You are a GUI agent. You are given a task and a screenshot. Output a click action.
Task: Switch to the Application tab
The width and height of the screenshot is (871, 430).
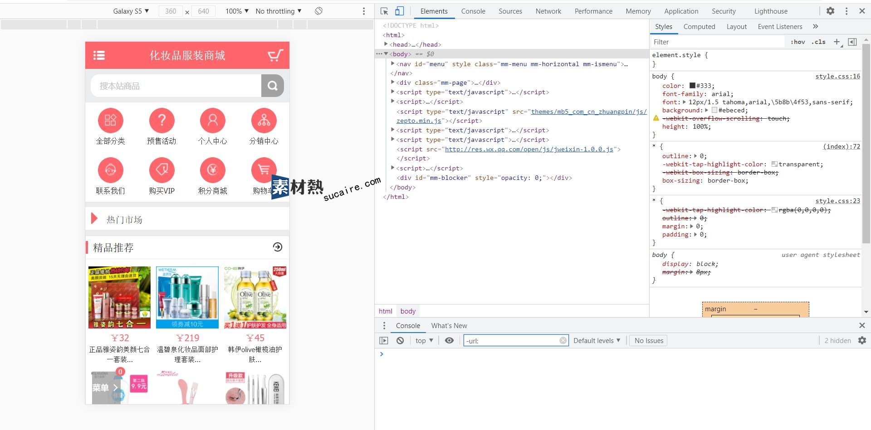[x=681, y=11]
